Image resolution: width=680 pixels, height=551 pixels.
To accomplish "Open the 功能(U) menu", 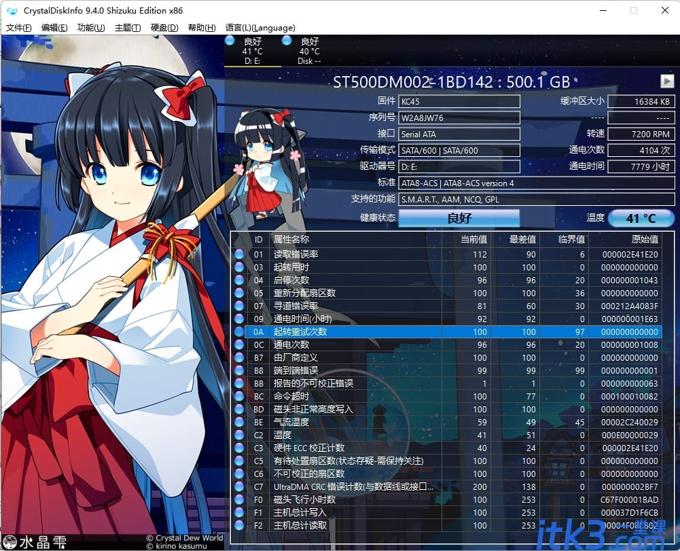I will point(91,28).
